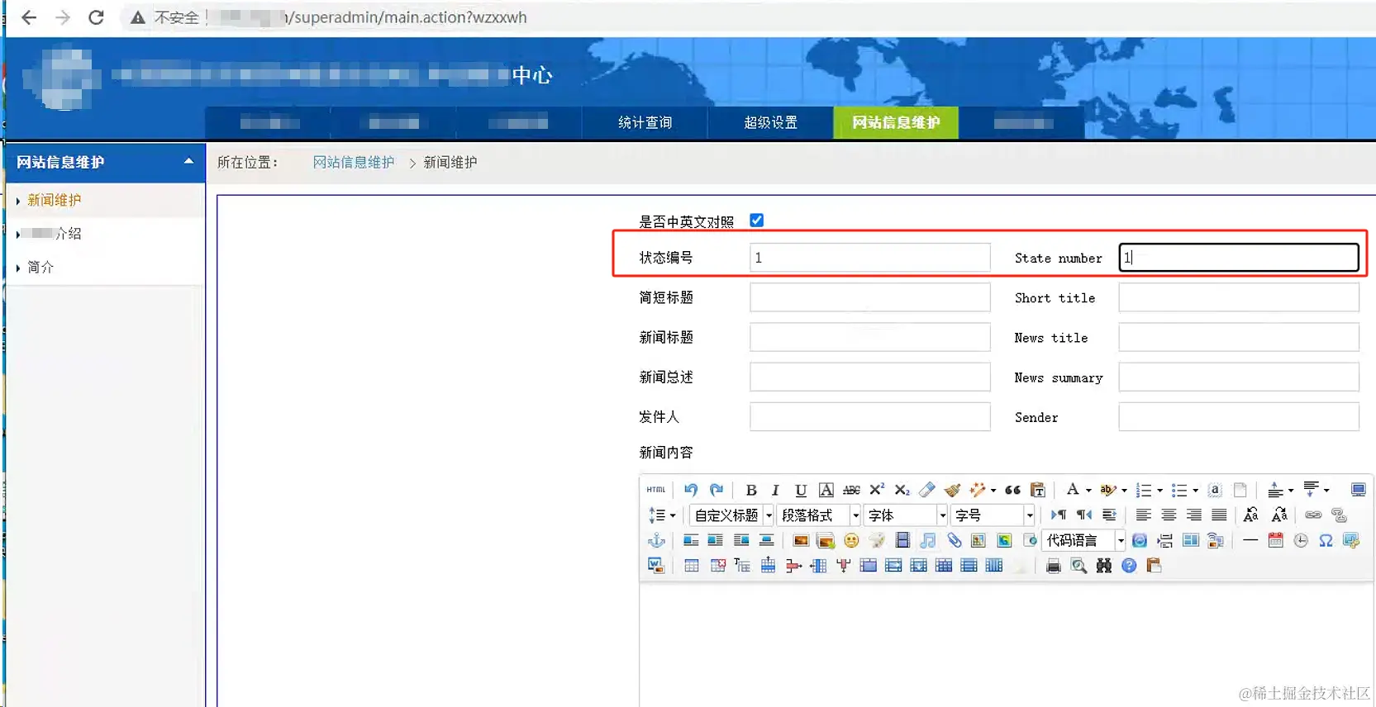The image size is (1376, 707).
Task: Apply italic formatting in editor toolbar
Action: (x=775, y=491)
